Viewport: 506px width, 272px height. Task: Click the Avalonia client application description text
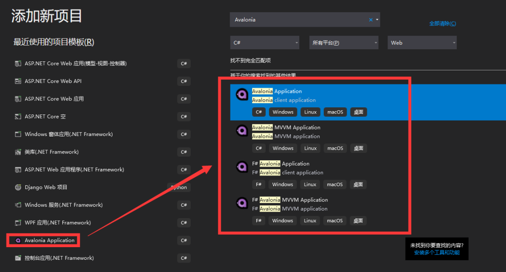coord(284,100)
